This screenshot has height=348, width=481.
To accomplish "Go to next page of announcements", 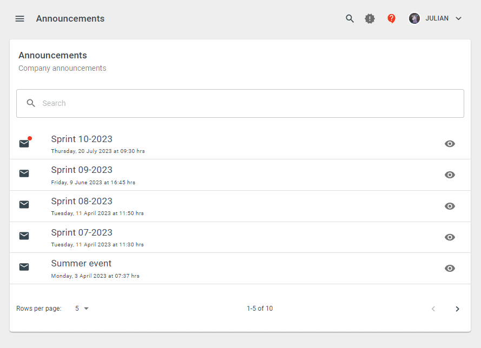I will 457,309.
